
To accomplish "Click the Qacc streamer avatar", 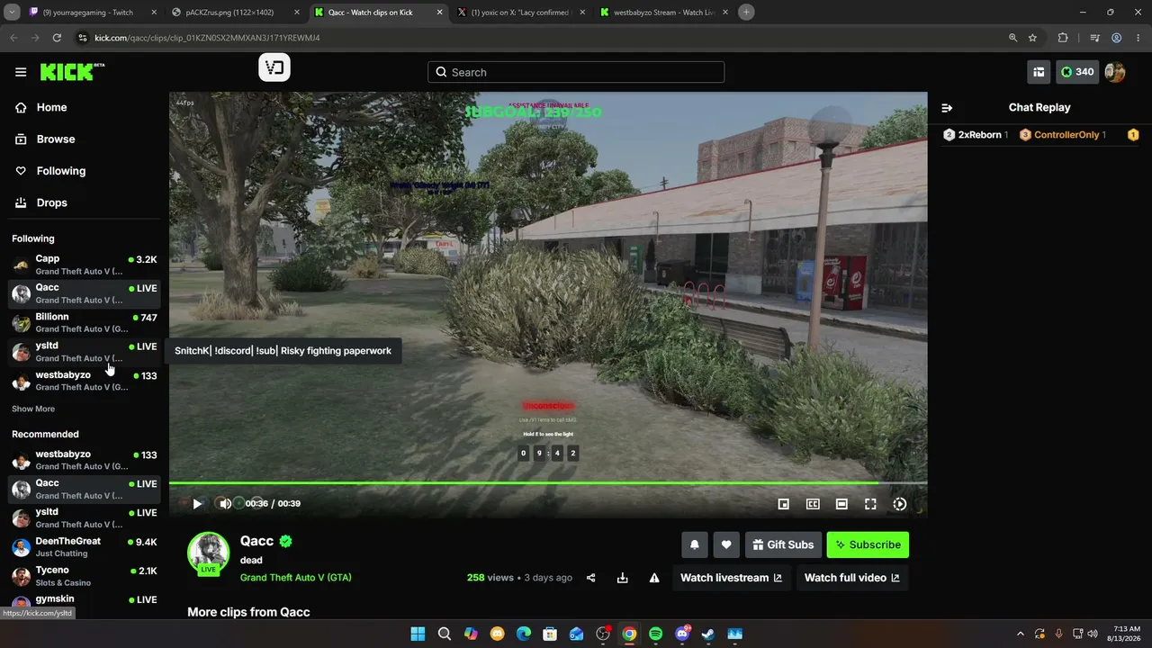I will tap(208, 553).
